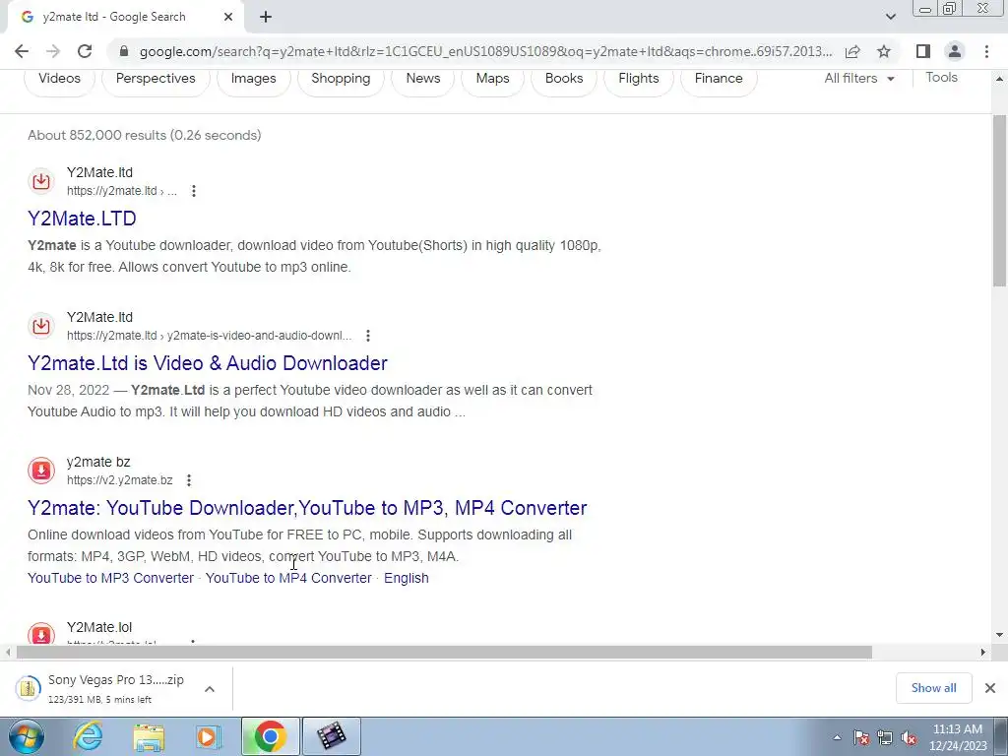Open the Y2Mate.LTD result link

point(82,219)
